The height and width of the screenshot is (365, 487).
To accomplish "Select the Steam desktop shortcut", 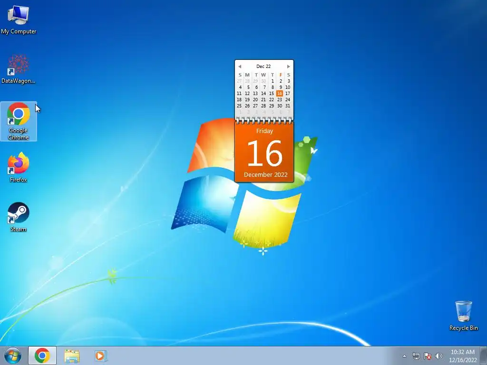I will (x=19, y=217).
